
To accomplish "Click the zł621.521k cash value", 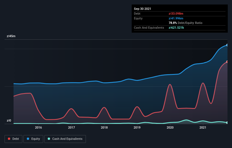I will click(x=176, y=28).
